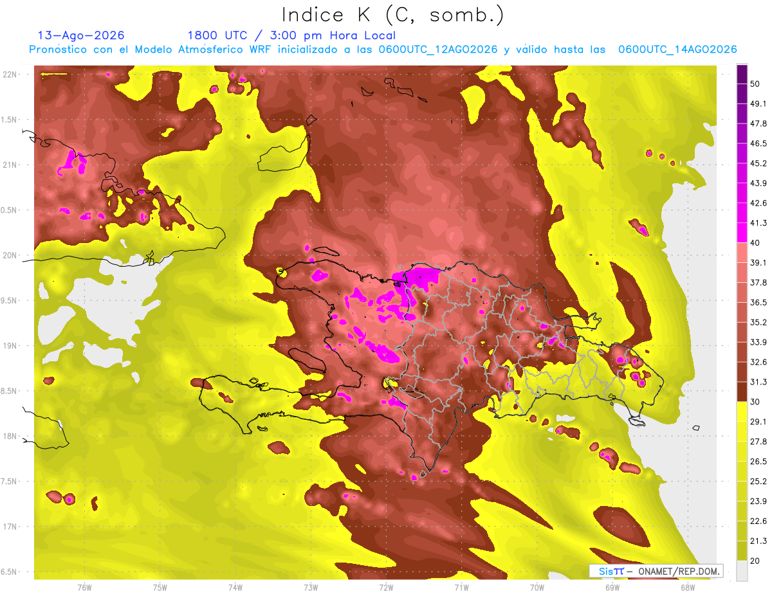772x596 pixels.
Task: Click the '50' label on the color scale
Action: (x=756, y=84)
